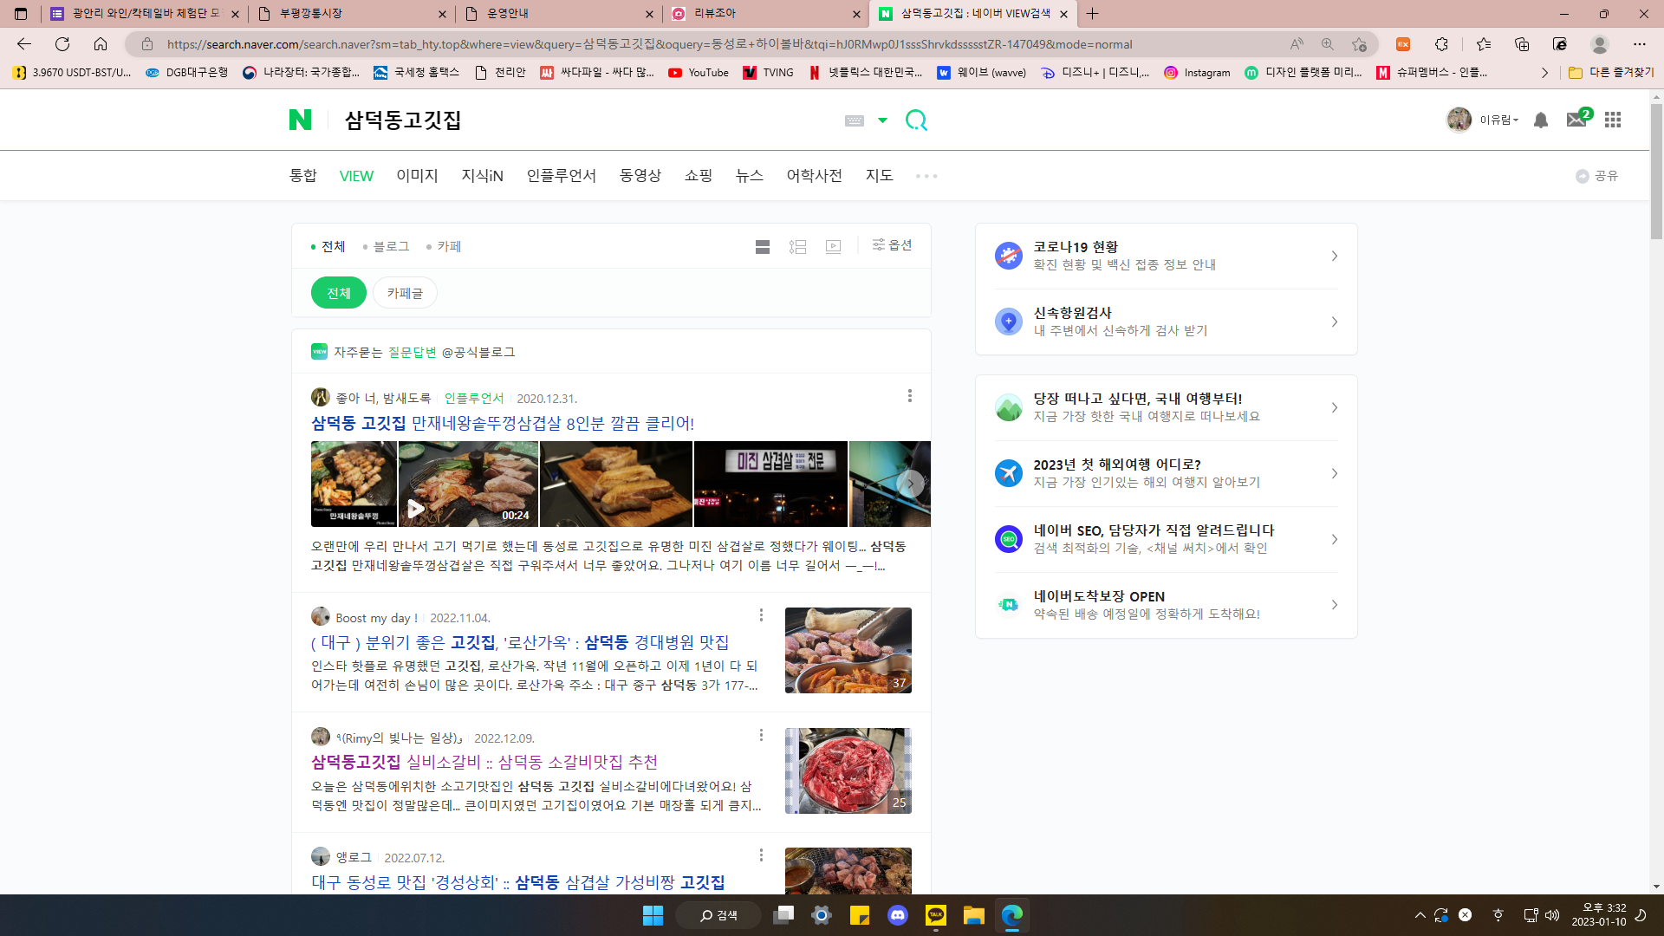Open a new browser tab with plus

(1092, 13)
